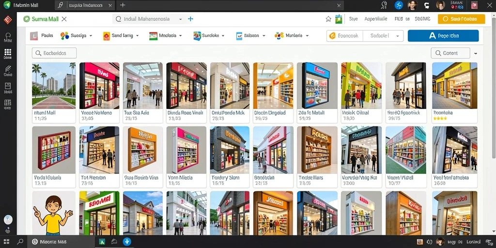This screenshot has height=248, width=496.
Task: Click the lightbulb Max icon in left sidebar
Action: 8,35
